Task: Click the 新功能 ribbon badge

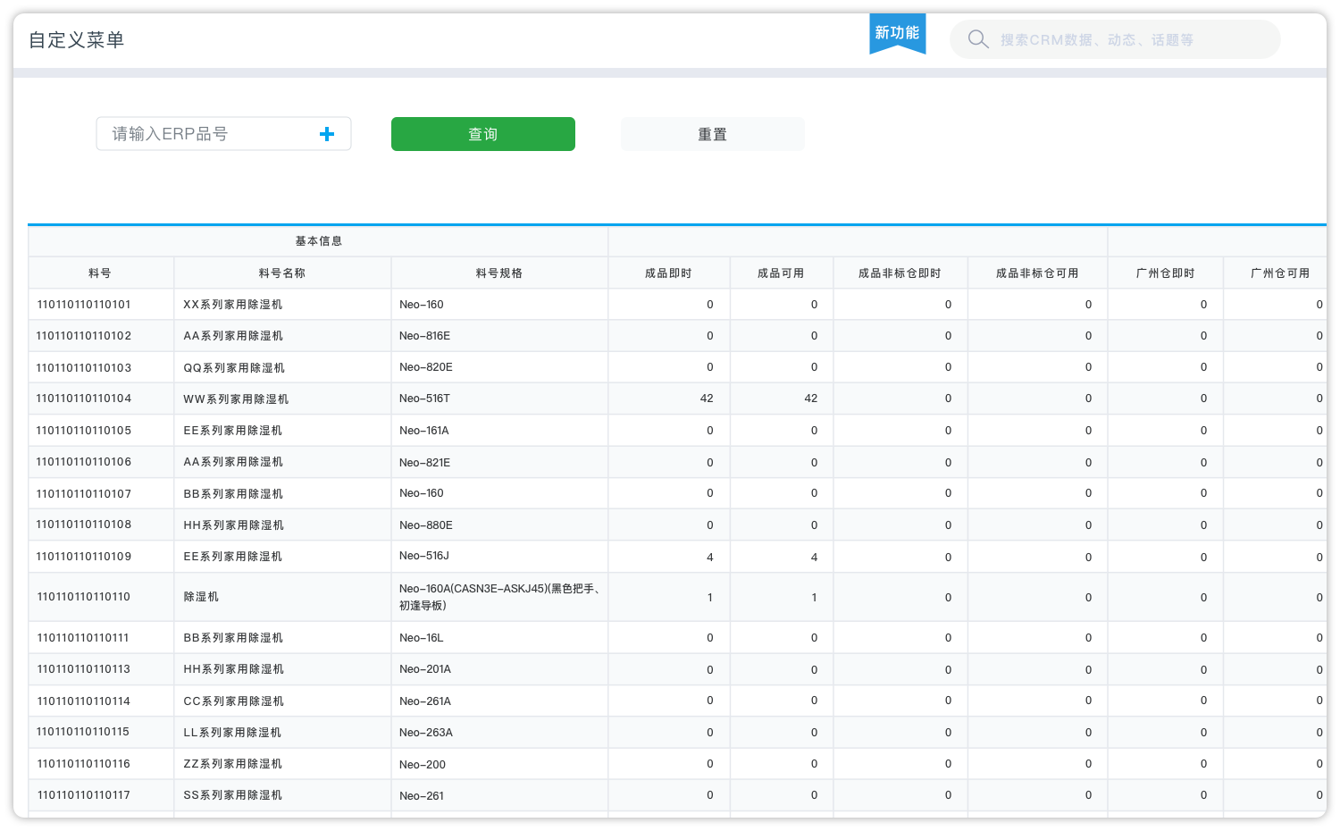Action: point(897,33)
